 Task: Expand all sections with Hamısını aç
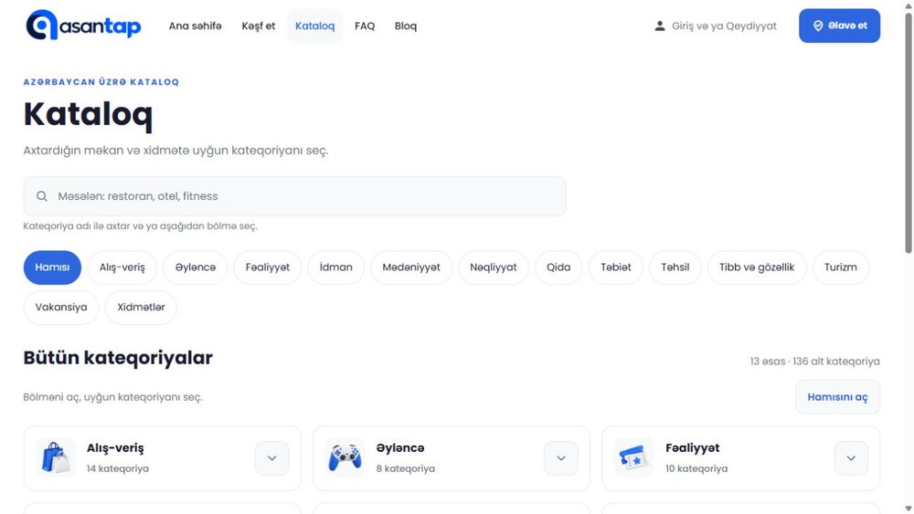837,397
